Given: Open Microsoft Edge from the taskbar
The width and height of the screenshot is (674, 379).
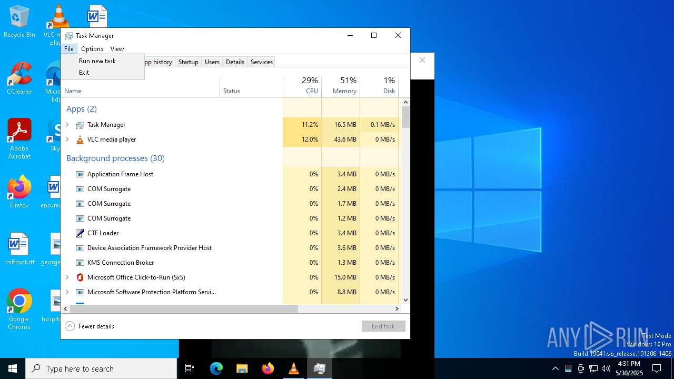Looking at the screenshot, I should click(x=216, y=368).
